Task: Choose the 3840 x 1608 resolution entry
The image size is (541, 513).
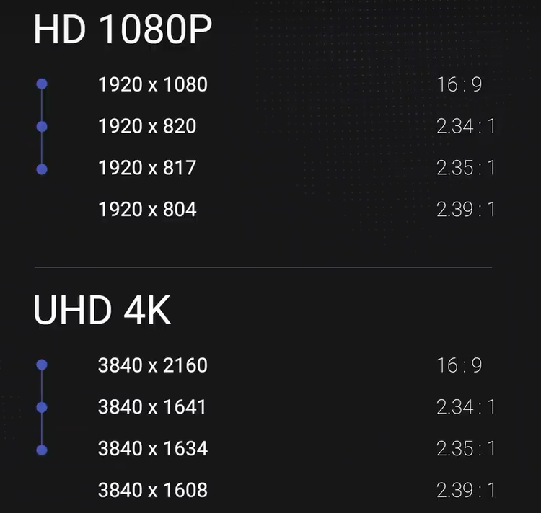Action: tap(153, 490)
